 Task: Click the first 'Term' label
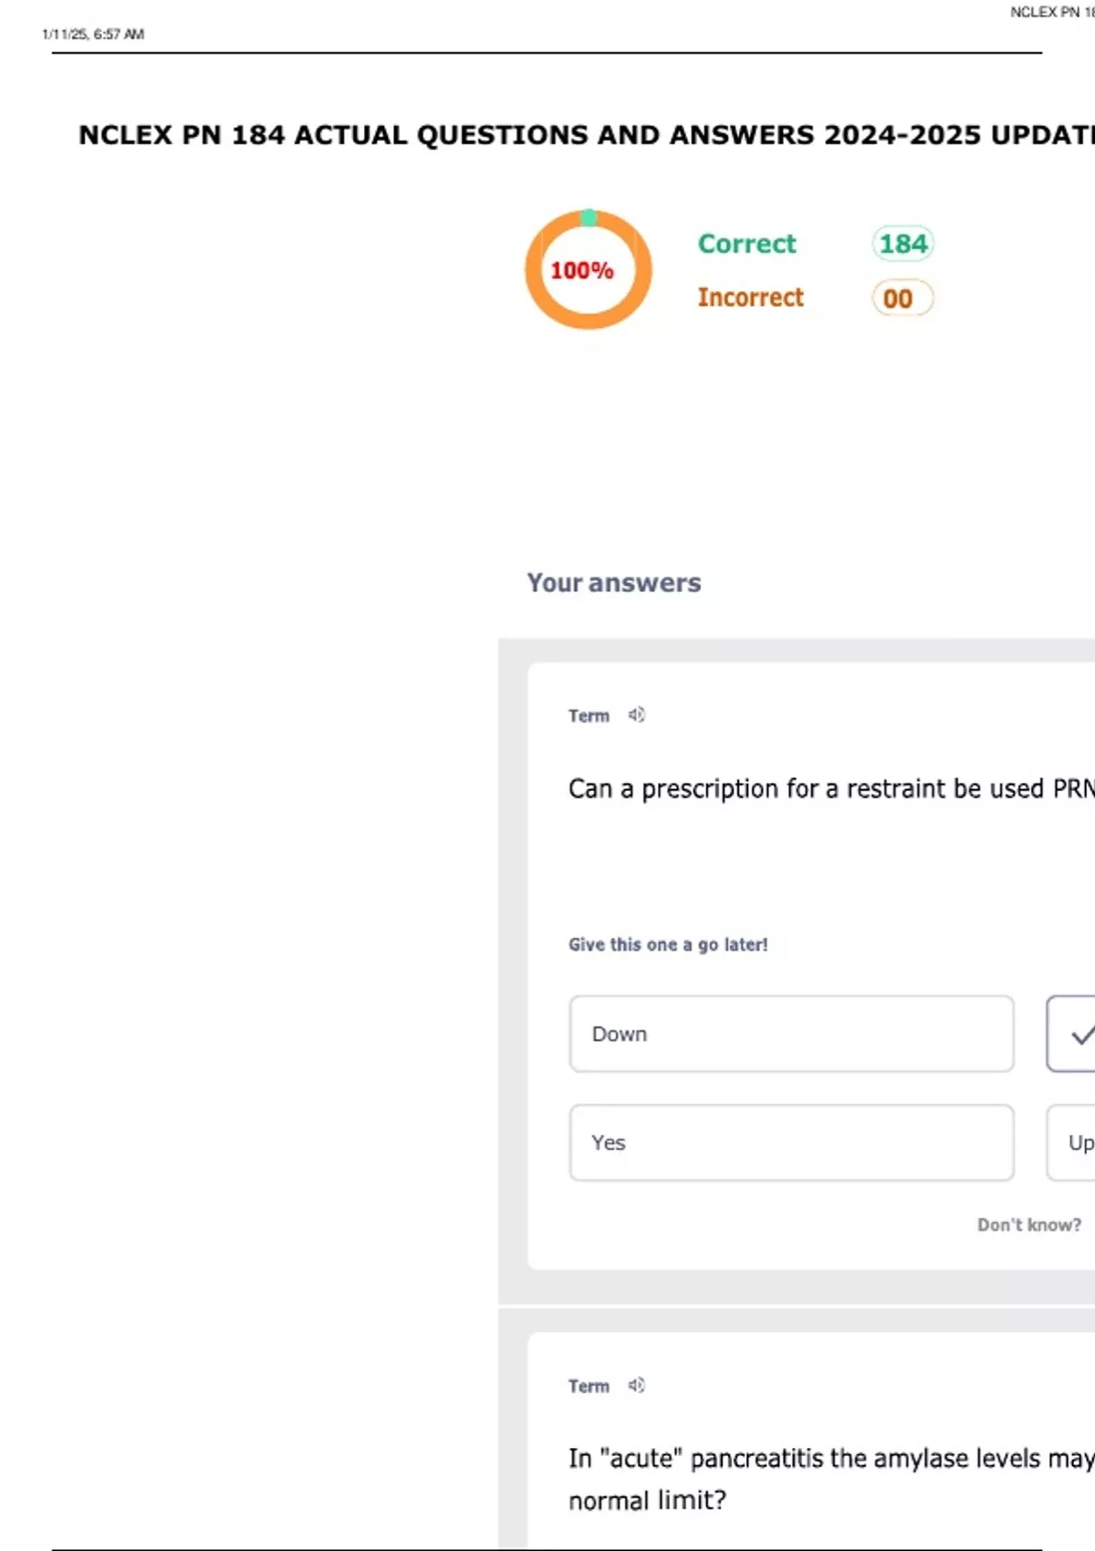(x=589, y=716)
